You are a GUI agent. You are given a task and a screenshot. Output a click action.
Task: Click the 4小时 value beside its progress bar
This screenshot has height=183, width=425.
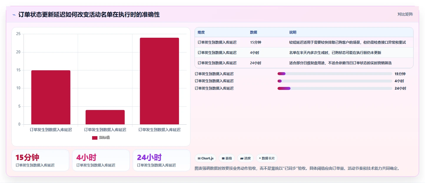tap(399, 81)
